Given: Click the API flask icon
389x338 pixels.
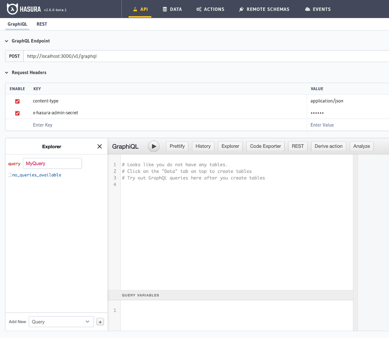Looking at the screenshot, I should click(x=135, y=9).
